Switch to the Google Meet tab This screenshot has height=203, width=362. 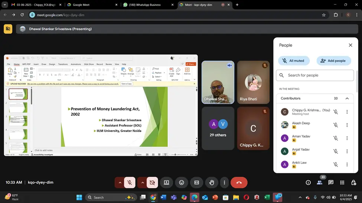pos(91,5)
